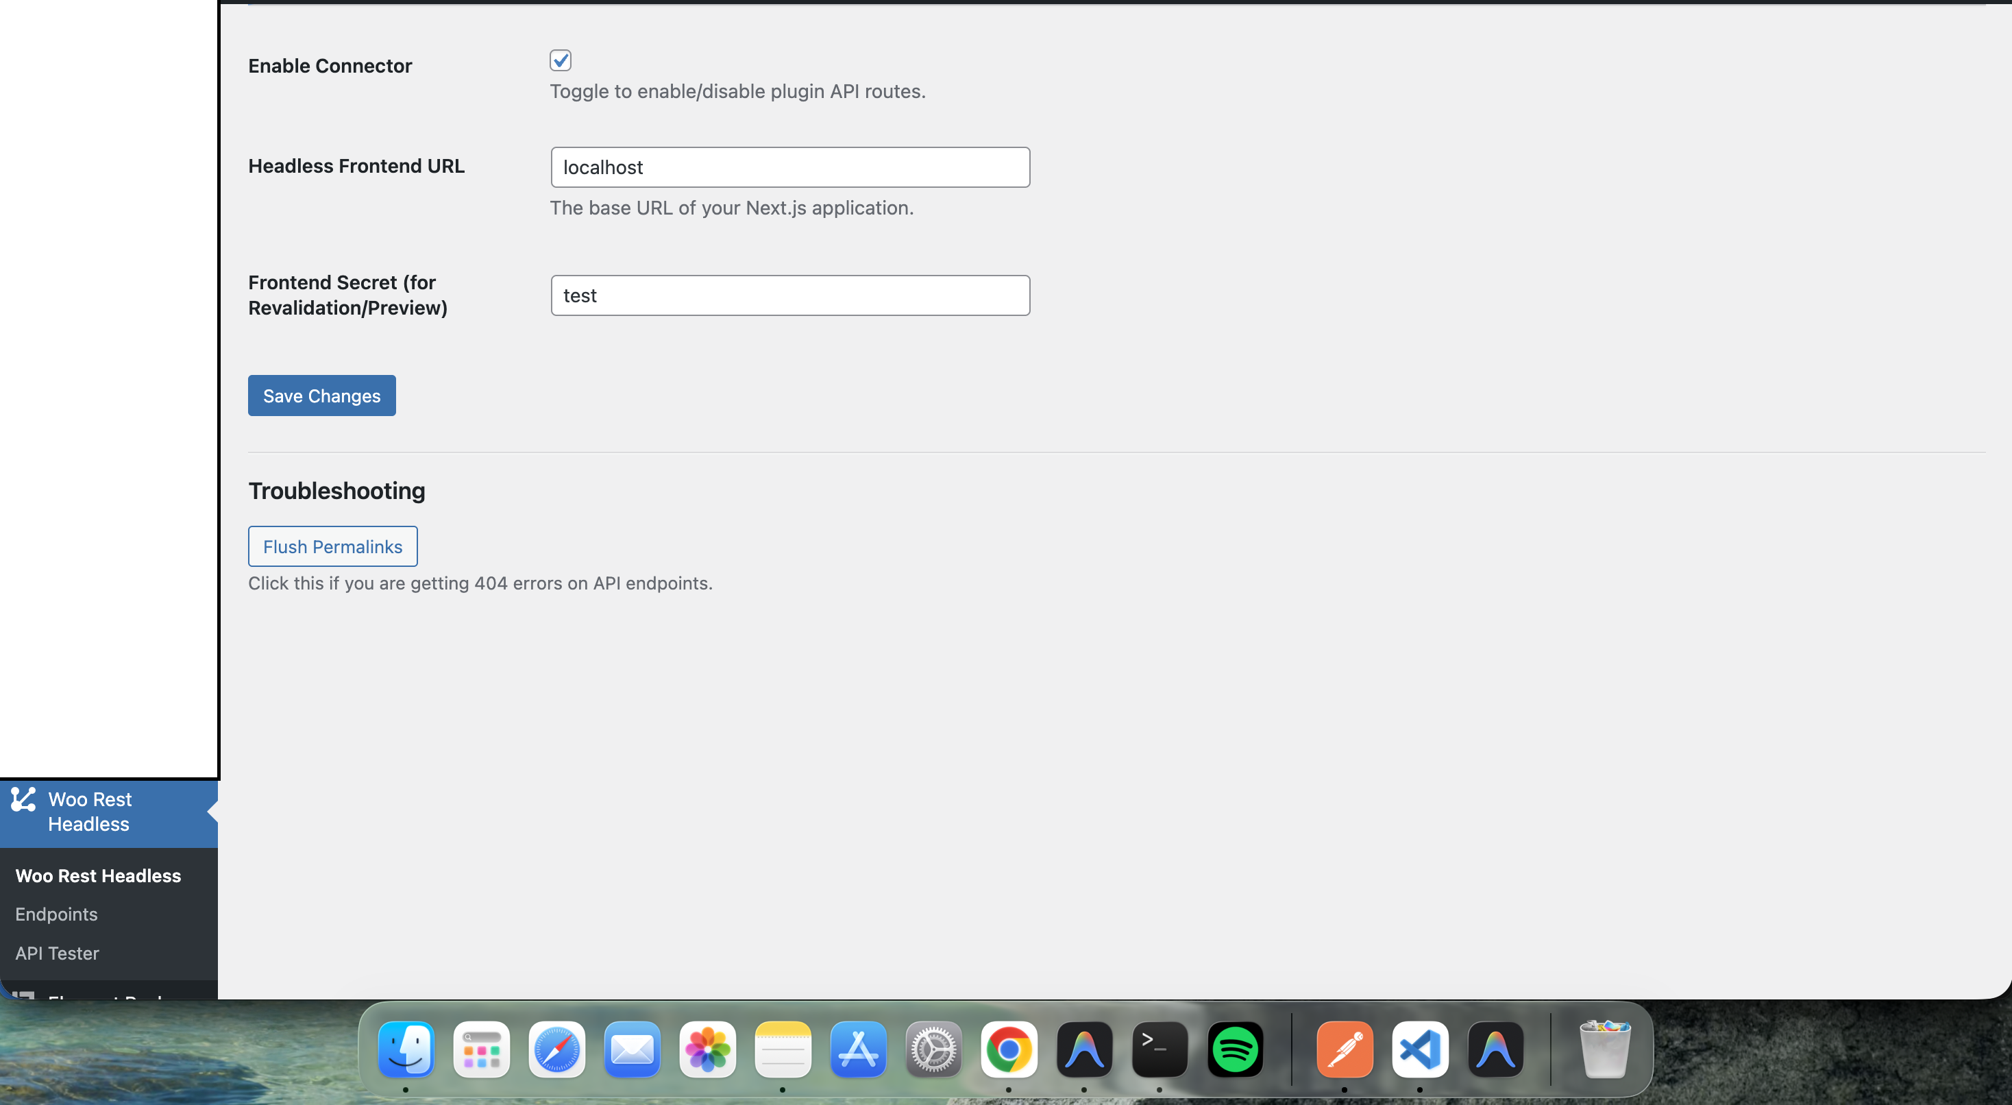Click the Headless Frontend URL field
The width and height of the screenshot is (2012, 1105).
click(789, 167)
